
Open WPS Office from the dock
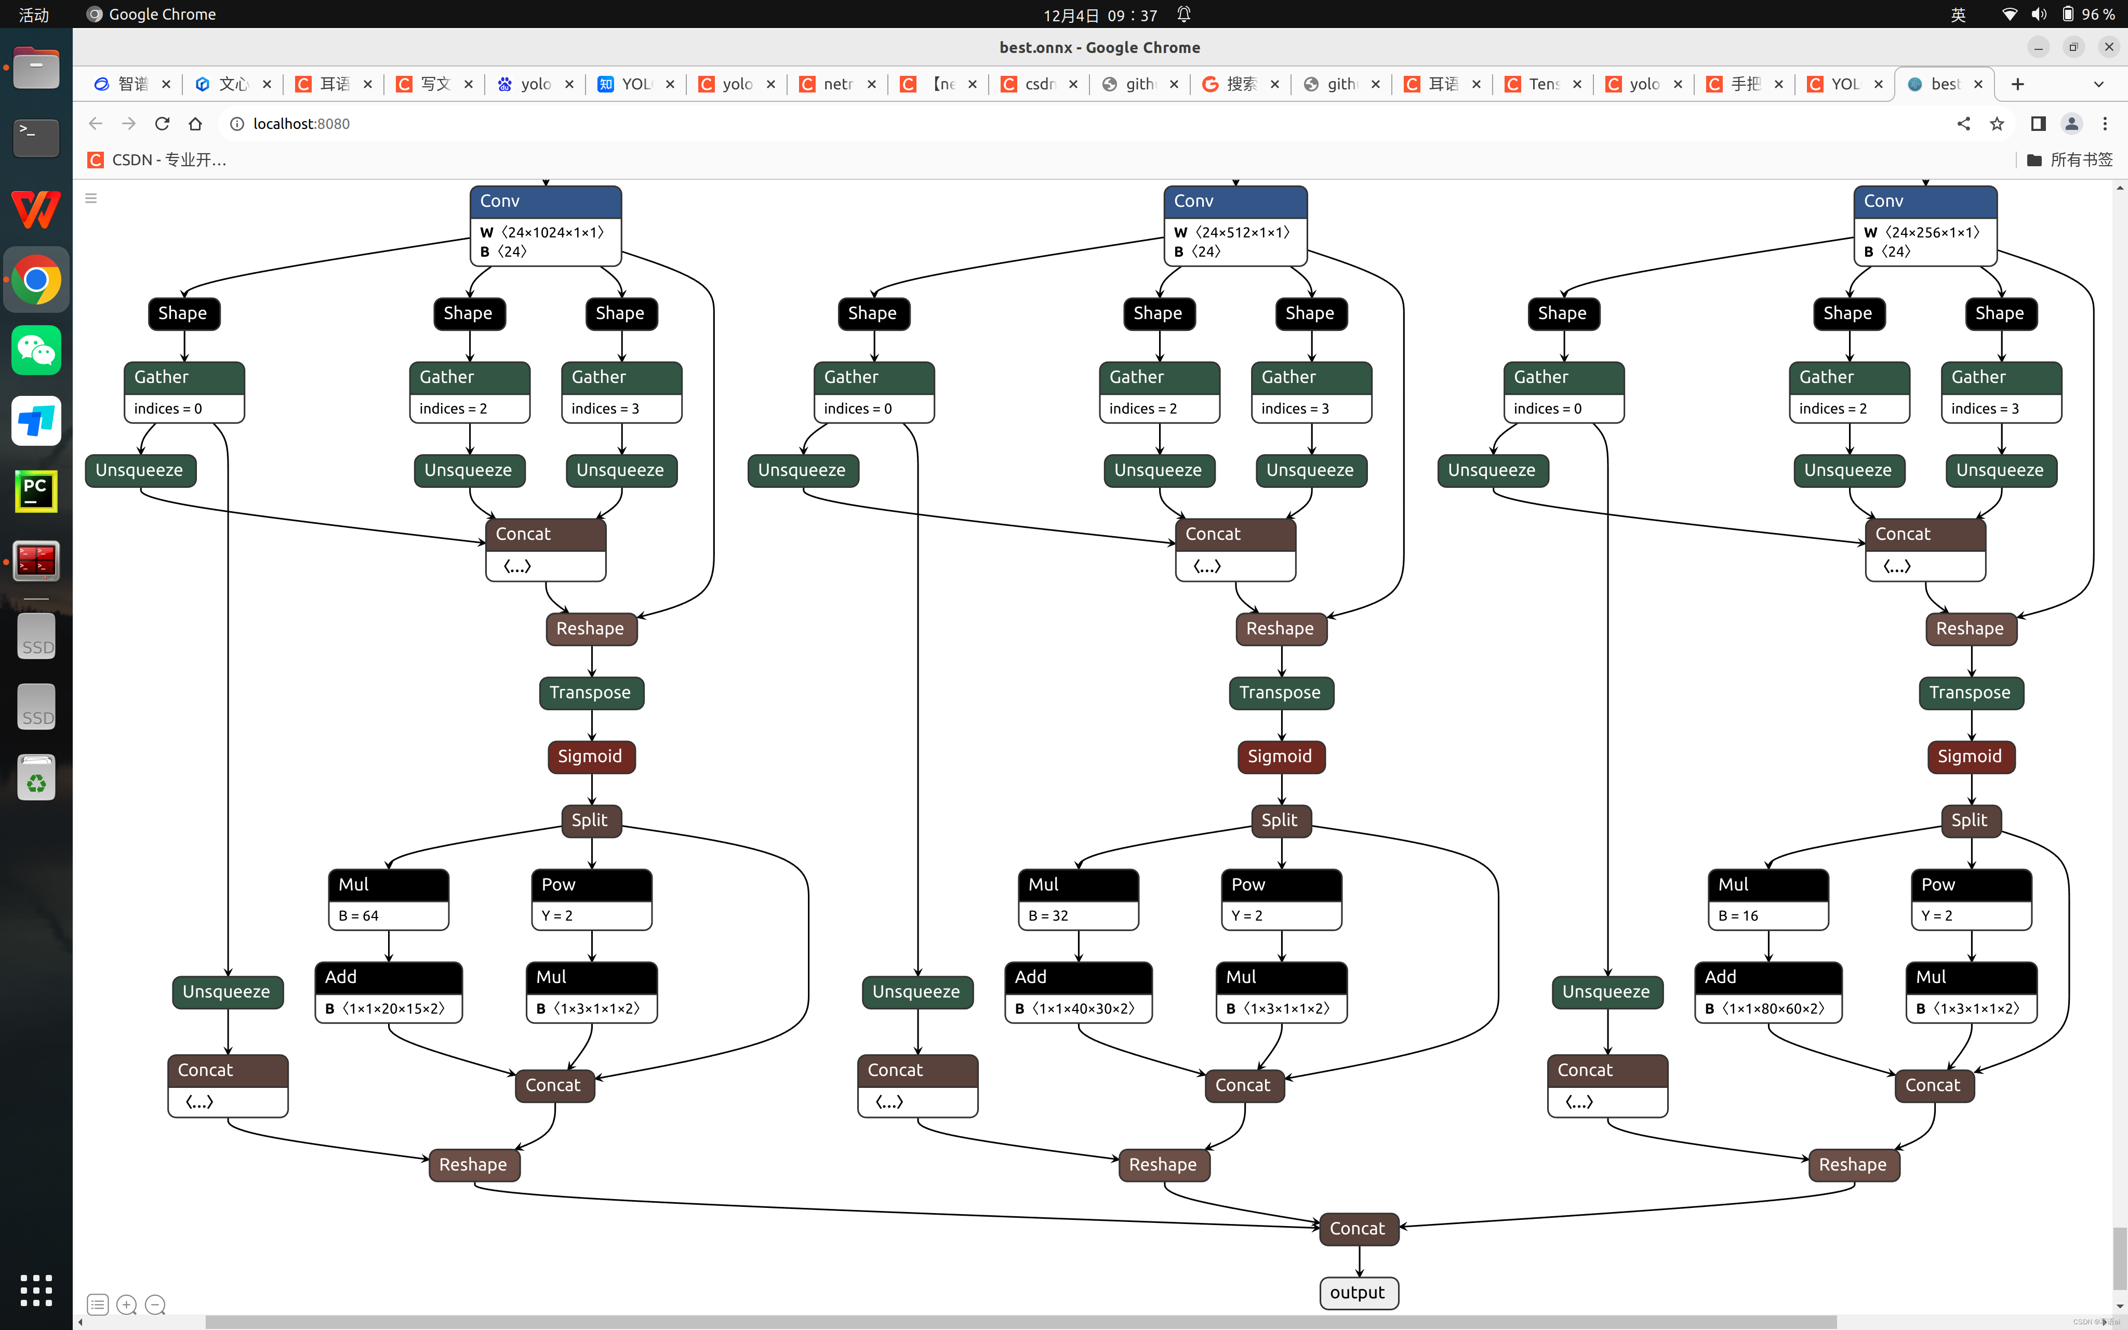(x=35, y=210)
